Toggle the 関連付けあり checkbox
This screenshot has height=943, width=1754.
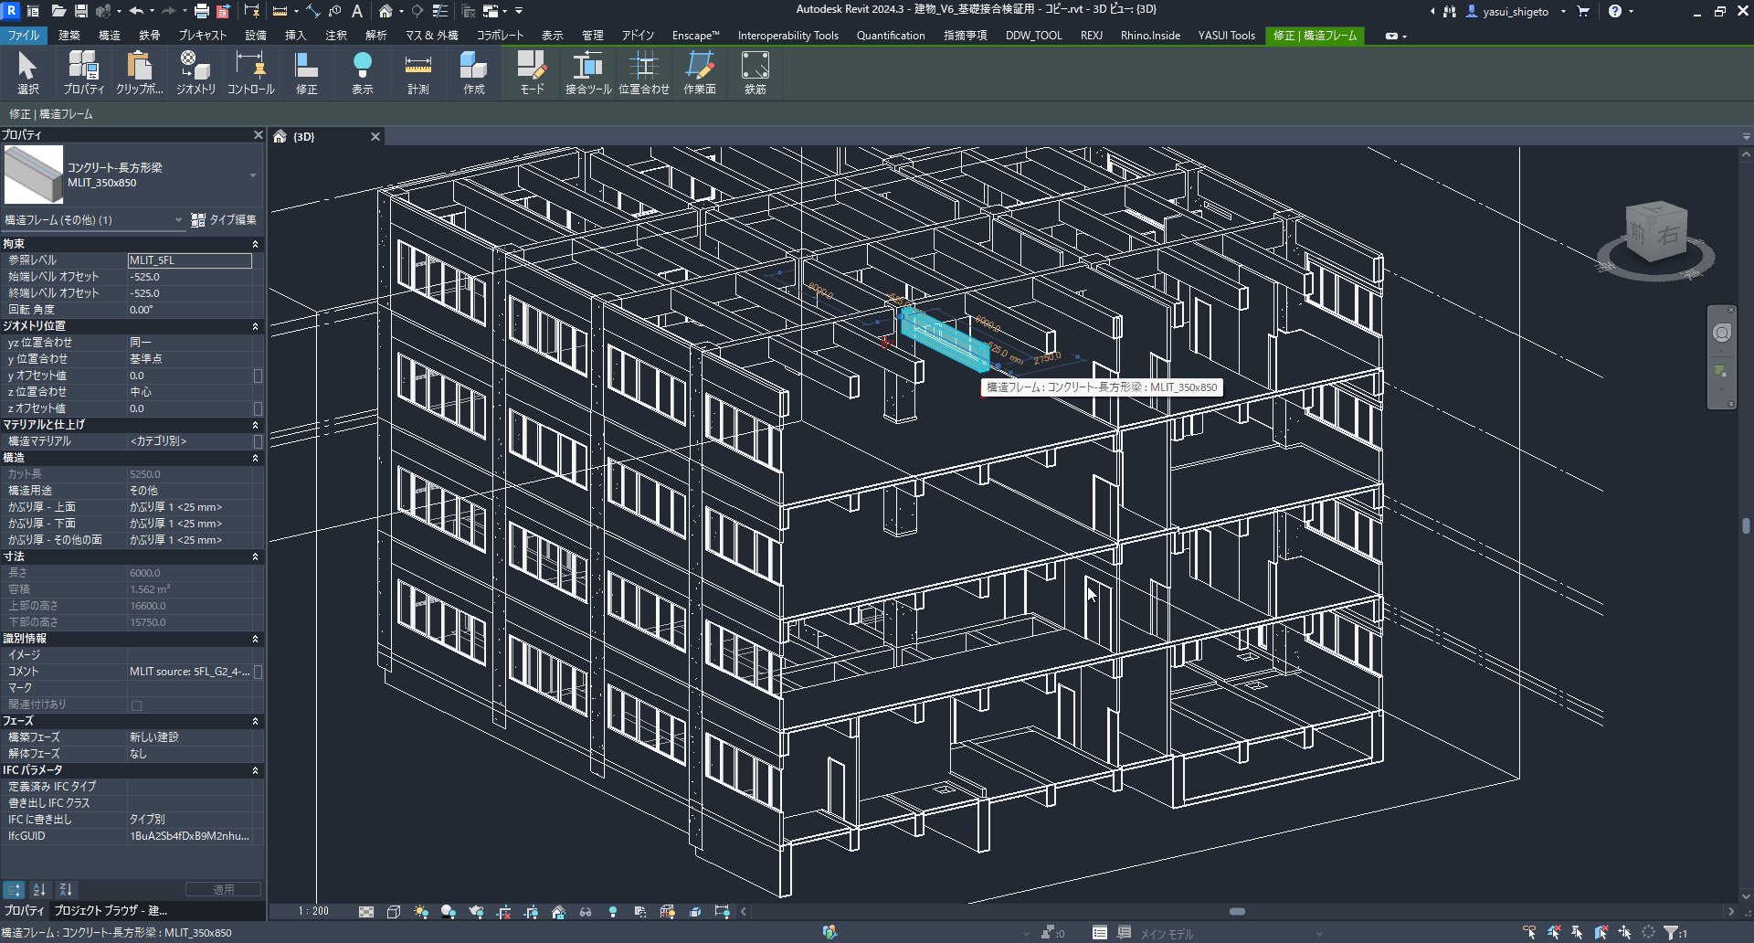136,705
